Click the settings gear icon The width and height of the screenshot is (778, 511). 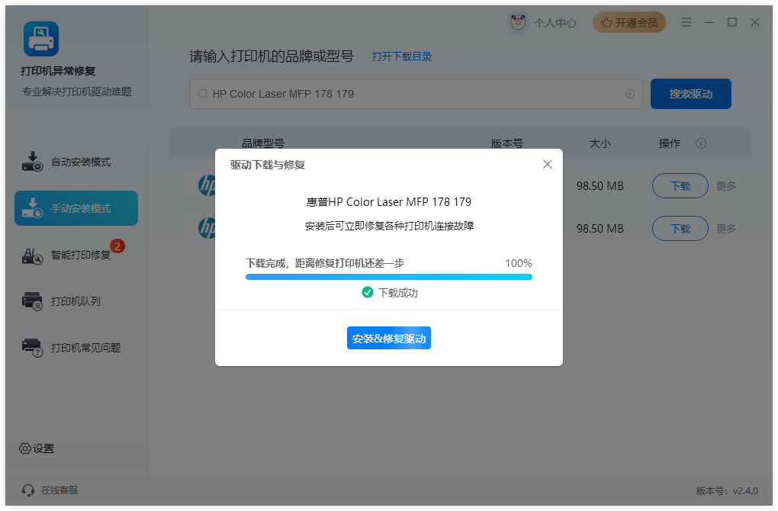pyautogui.click(x=25, y=448)
